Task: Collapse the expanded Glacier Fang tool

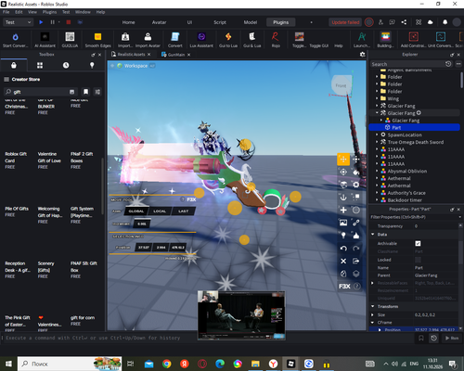Action: click(x=377, y=113)
